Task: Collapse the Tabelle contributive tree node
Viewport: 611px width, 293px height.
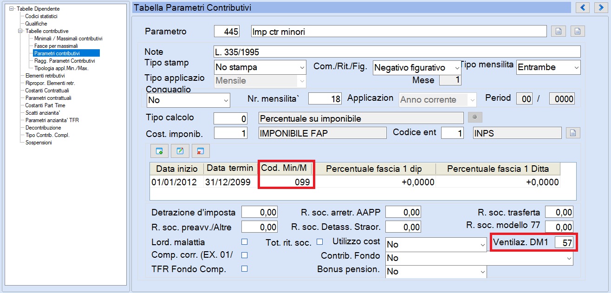Action: 20,31
